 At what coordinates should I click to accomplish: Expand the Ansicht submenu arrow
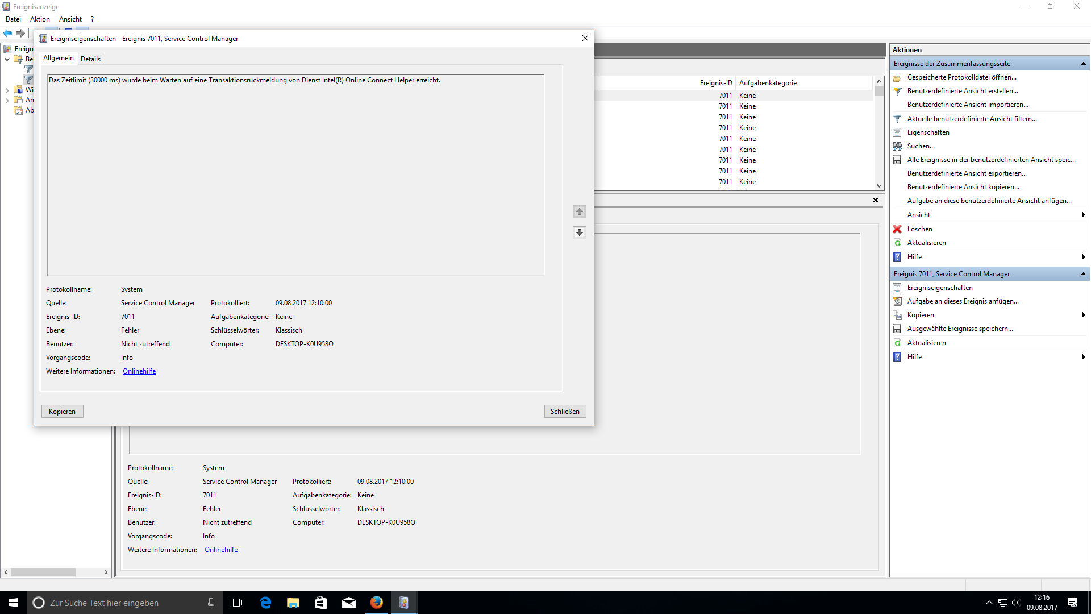tap(1084, 215)
